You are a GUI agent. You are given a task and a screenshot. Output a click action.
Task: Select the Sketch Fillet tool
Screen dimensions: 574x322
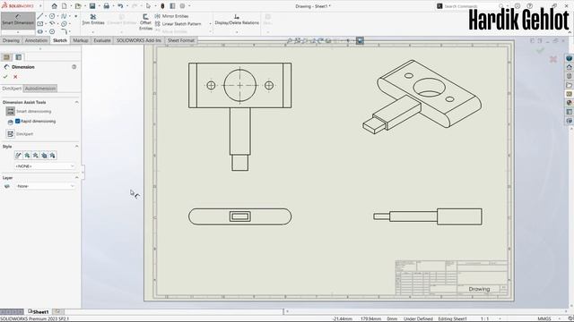(x=64, y=32)
